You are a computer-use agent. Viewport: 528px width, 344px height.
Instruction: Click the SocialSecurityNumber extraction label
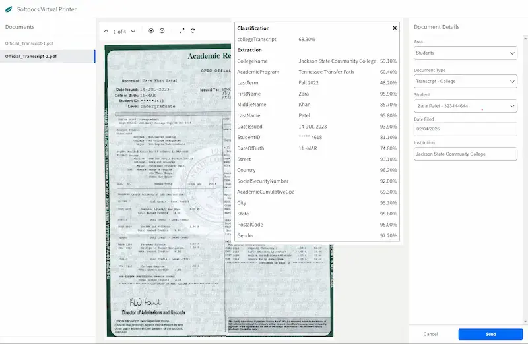(x=263, y=181)
